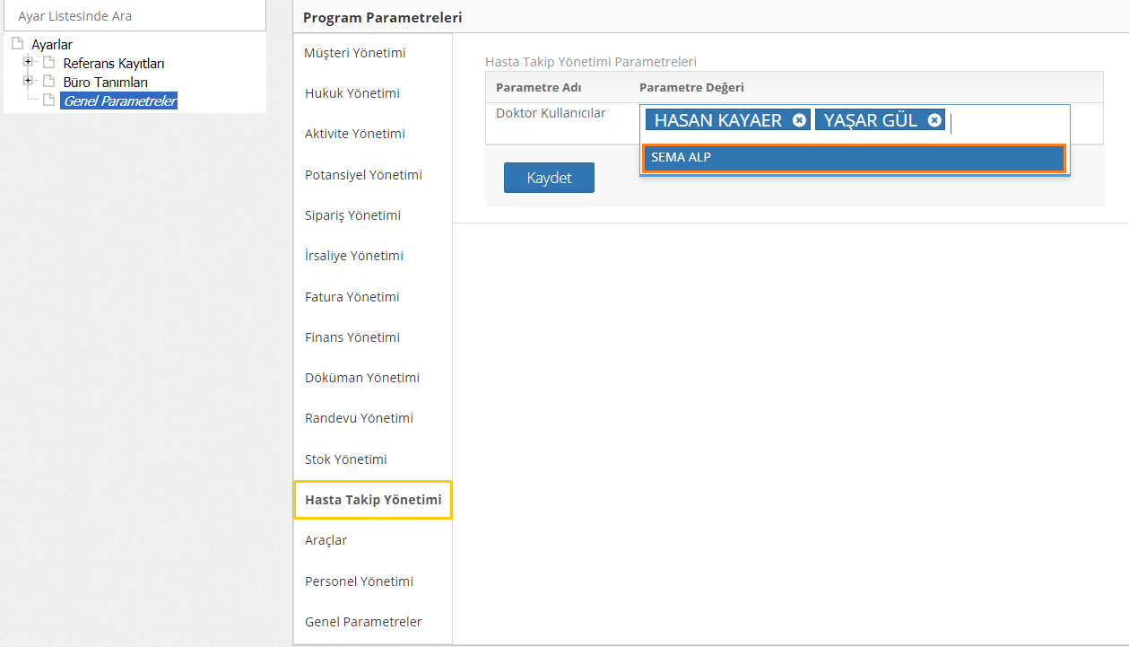This screenshot has width=1129, height=647.
Task: Select Sipariş Yönetimi in side menu
Action: (x=352, y=215)
